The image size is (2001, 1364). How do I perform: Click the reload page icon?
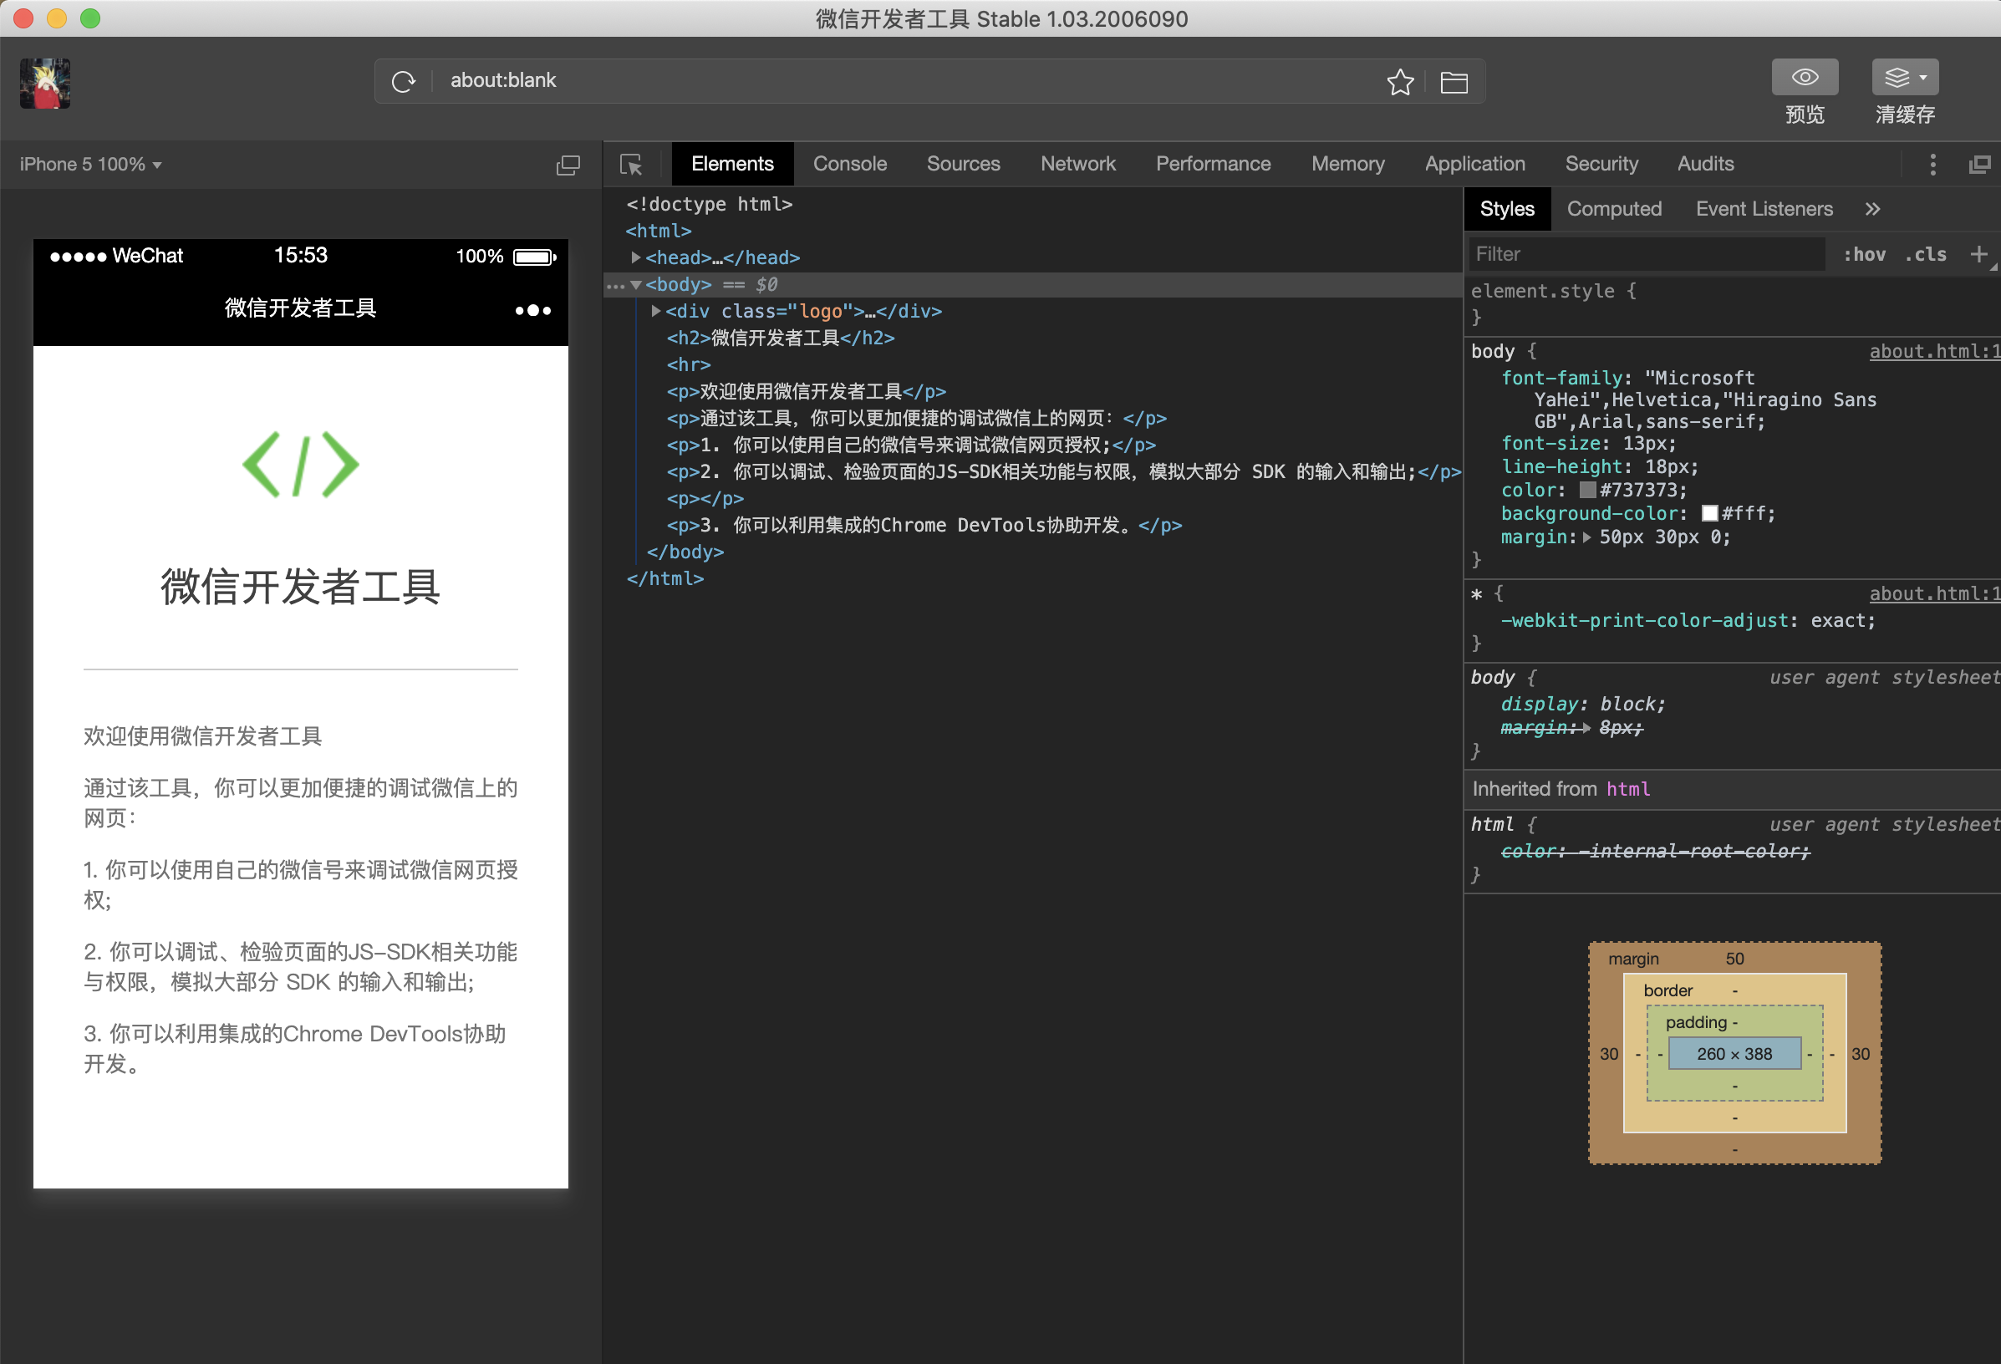coord(403,81)
